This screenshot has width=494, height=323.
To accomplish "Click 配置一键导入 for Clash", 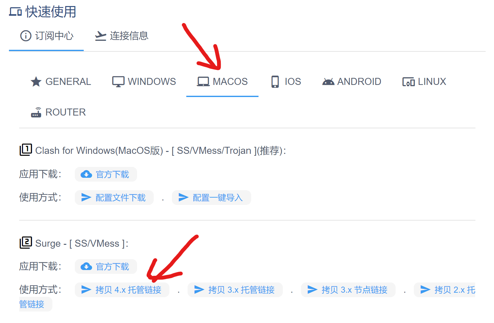I will coord(211,198).
